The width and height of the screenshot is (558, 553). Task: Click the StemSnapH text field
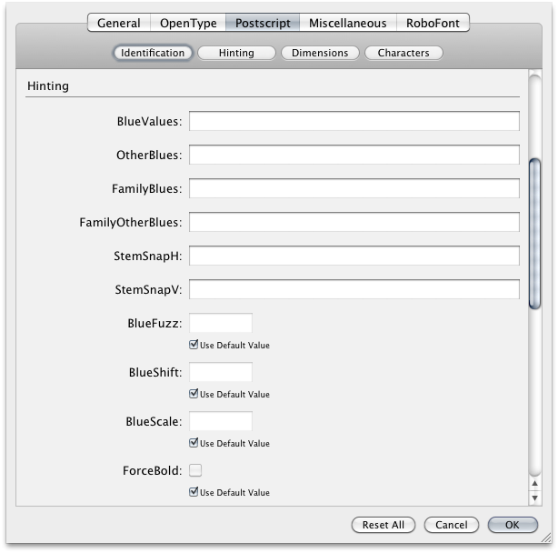coord(354,256)
